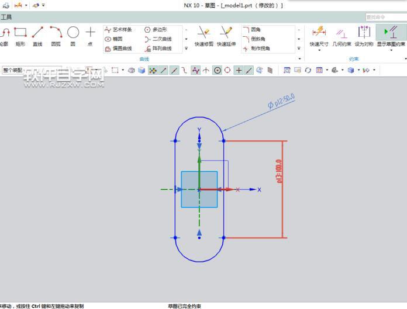Toggle Display Sketch Constraints (显示草图约束)
Viewport: 407px width, 309px height.
(391, 37)
